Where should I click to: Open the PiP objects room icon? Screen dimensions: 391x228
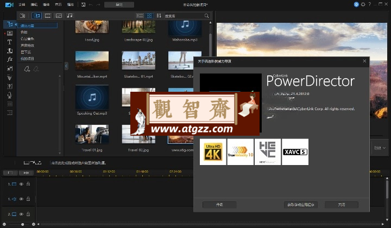[9, 68]
